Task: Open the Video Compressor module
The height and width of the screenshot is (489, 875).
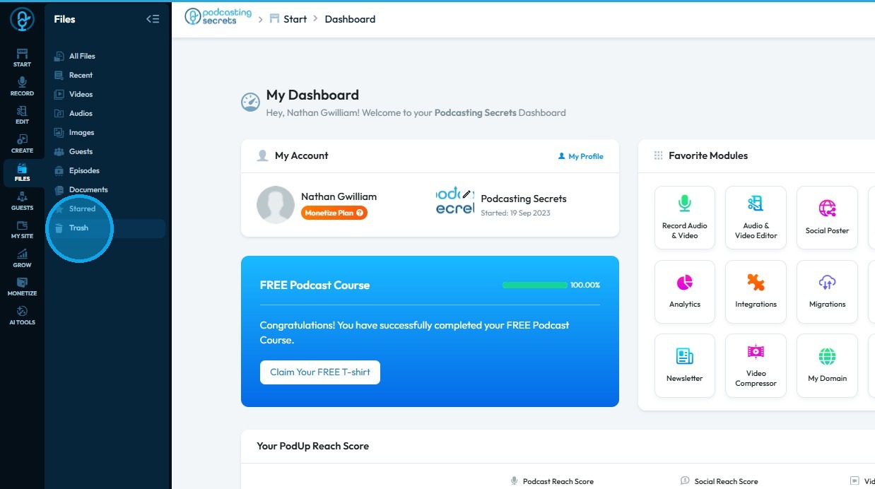Action: click(x=756, y=366)
